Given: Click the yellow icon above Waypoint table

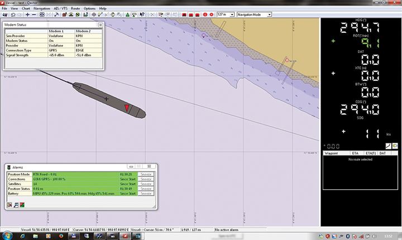Looking at the screenshot, I should 395,145.
